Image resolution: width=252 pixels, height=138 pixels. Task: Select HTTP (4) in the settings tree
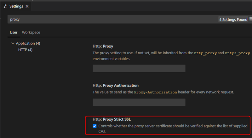pos(25,50)
